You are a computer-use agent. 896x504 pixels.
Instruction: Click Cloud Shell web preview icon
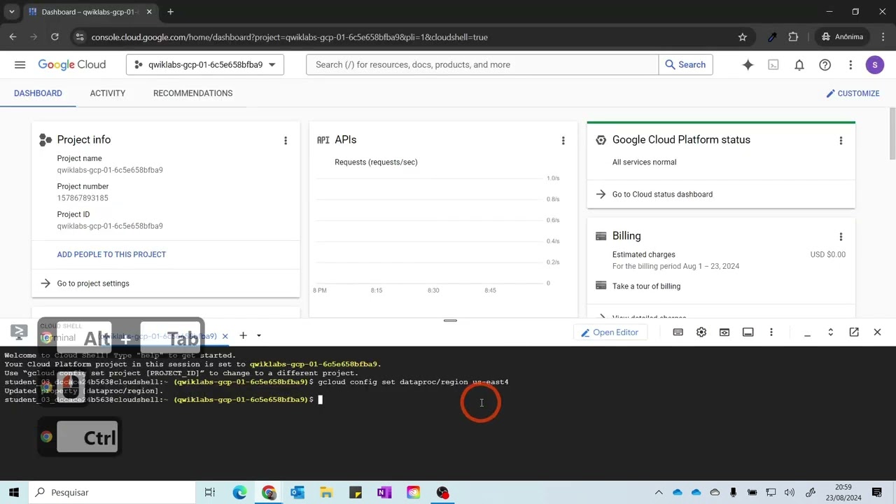point(724,332)
